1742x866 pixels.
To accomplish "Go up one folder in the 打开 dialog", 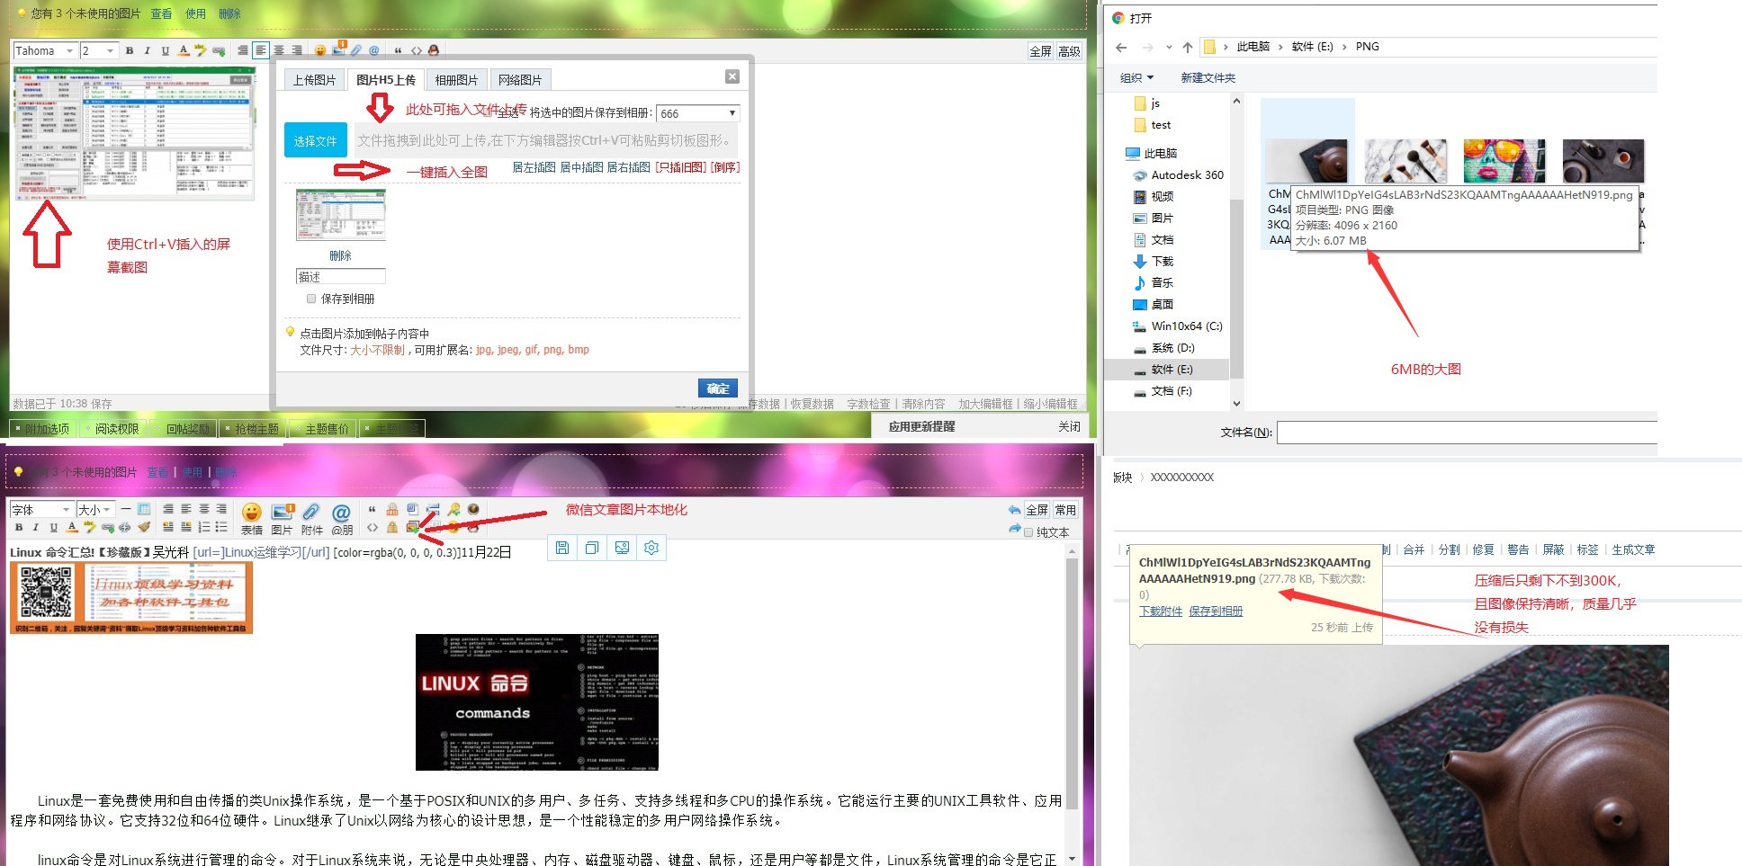I will click(x=1188, y=48).
